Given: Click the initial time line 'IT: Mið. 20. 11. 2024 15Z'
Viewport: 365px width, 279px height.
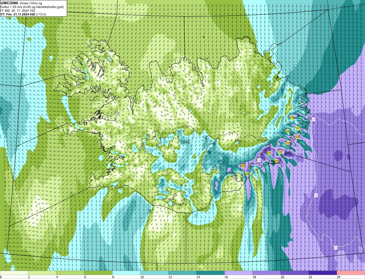Looking at the screenshot, I should coord(18,10).
